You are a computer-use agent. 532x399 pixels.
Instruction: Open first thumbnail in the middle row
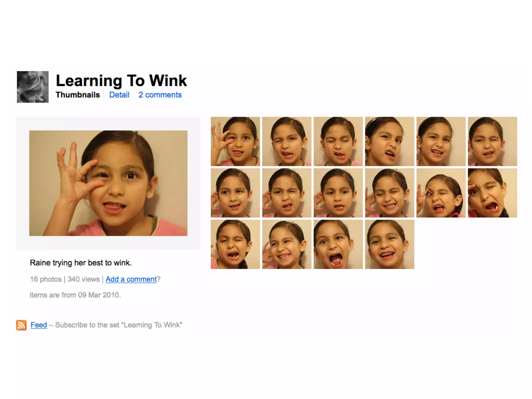point(235,193)
